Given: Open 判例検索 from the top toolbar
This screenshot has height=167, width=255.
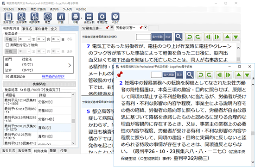Looking at the screenshot, I should click(34, 18).
